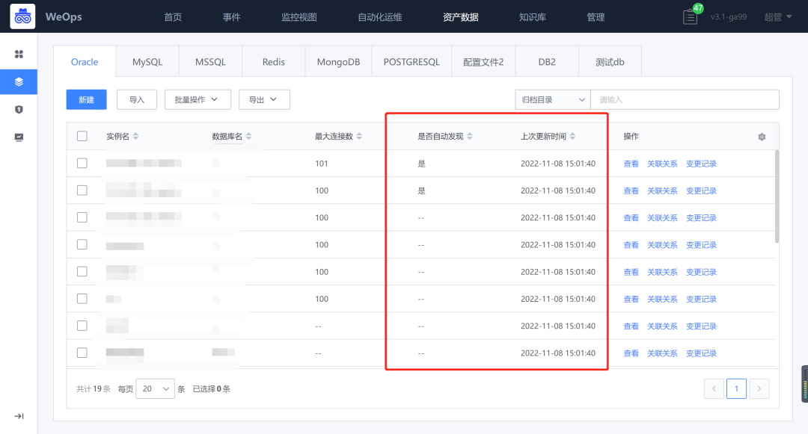Select the highlighted layers icon in sidebar
Image resolution: width=808 pixels, height=434 pixels.
click(x=19, y=82)
